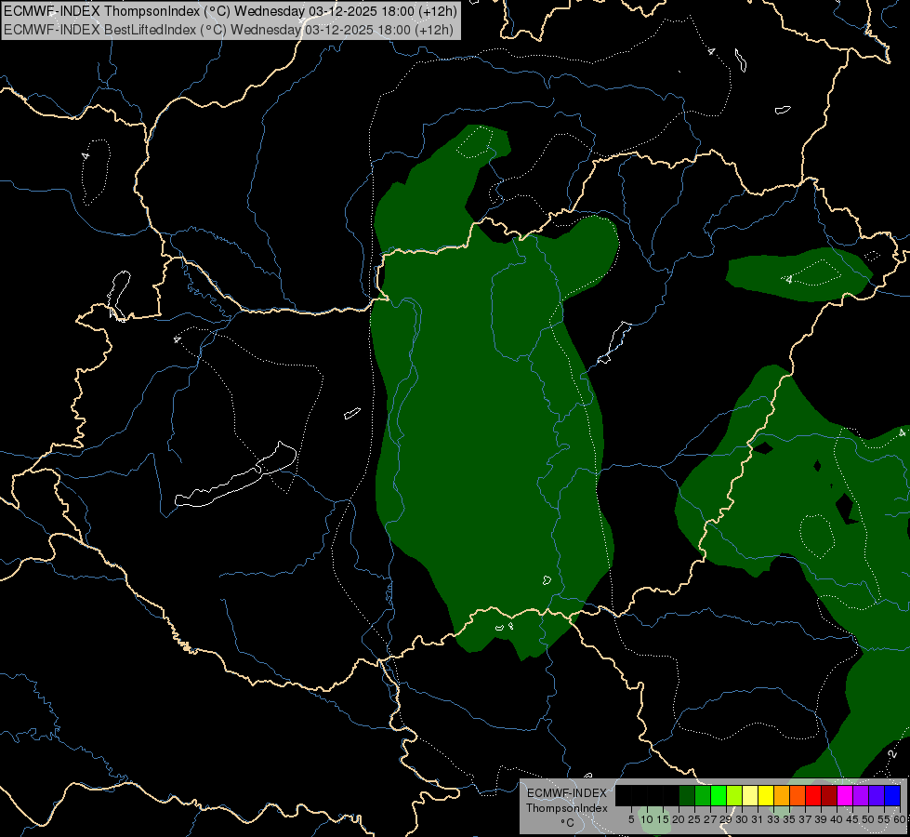Click legend tick value 5
Screen dimensions: 910x837
pyautogui.click(x=631, y=819)
